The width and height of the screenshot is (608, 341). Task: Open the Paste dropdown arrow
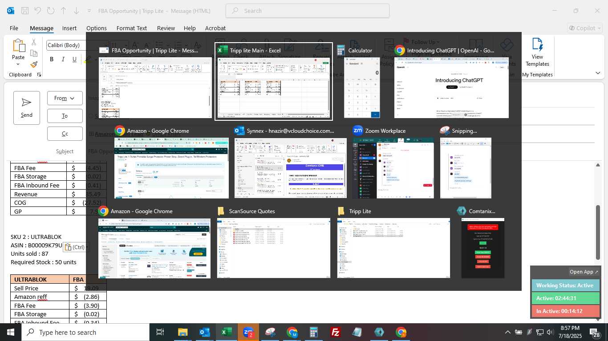18,64
